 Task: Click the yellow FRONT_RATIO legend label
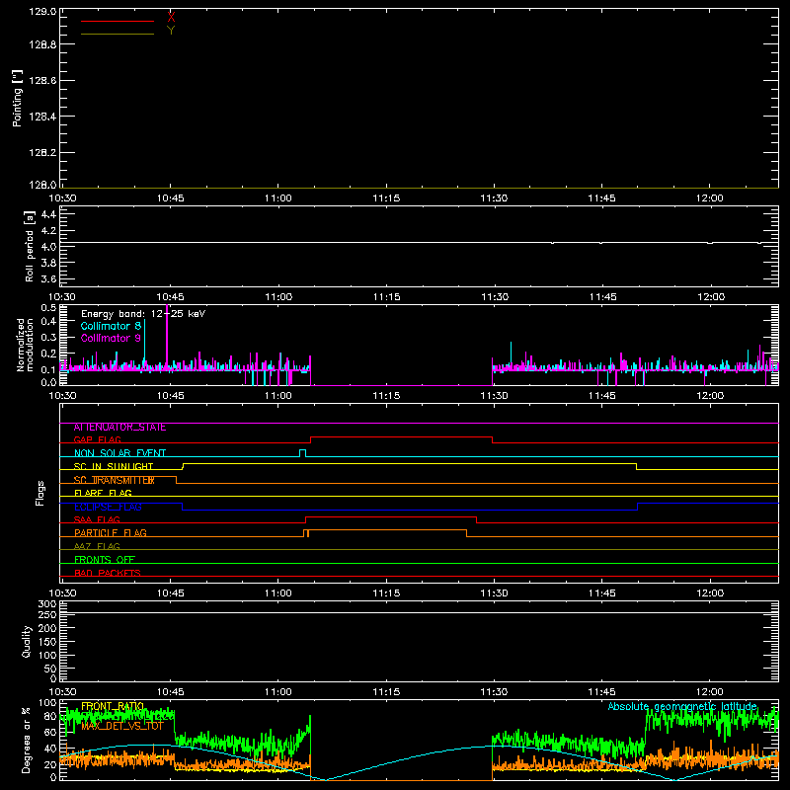(113, 706)
